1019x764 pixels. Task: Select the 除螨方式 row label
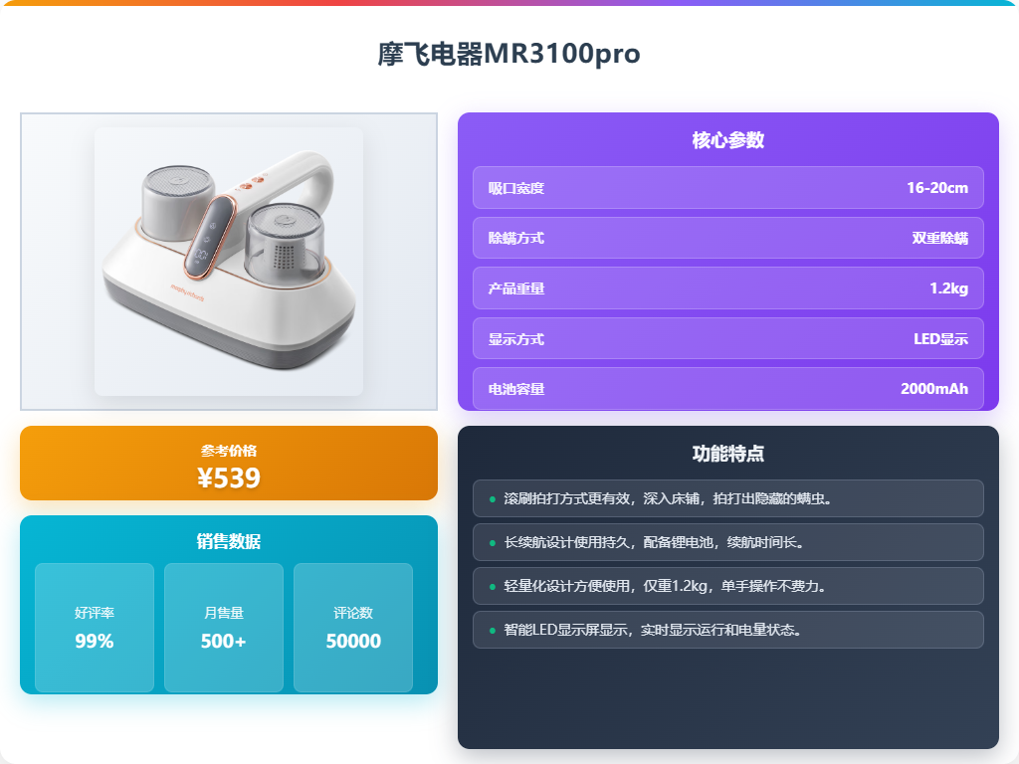pyautogui.click(x=516, y=239)
